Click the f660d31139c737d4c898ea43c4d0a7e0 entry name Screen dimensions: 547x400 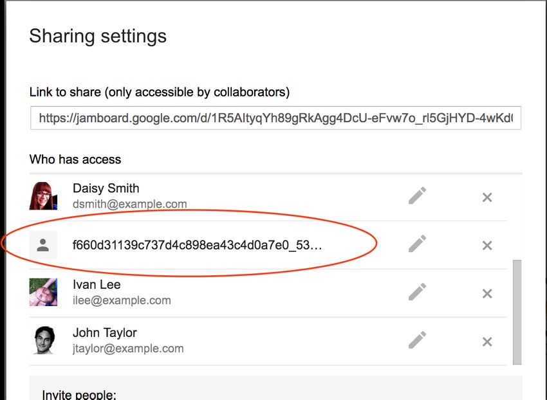(x=197, y=245)
